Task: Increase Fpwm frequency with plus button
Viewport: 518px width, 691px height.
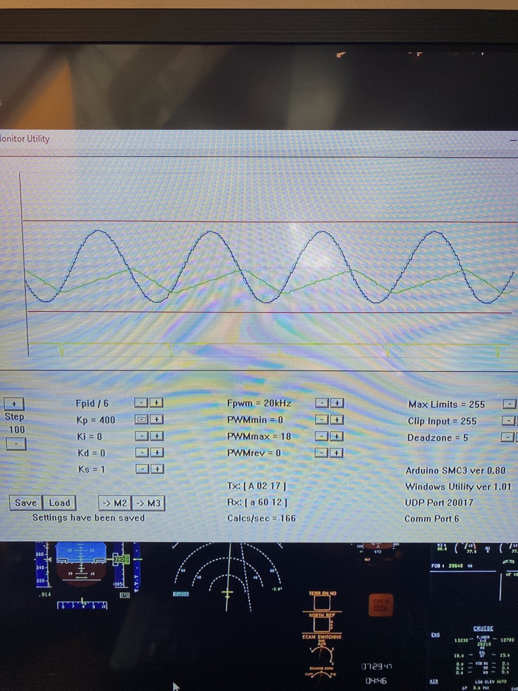Action: [x=337, y=403]
